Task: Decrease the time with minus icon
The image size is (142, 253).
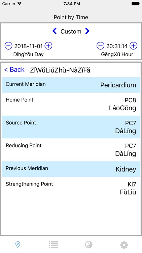Action: (100, 46)
